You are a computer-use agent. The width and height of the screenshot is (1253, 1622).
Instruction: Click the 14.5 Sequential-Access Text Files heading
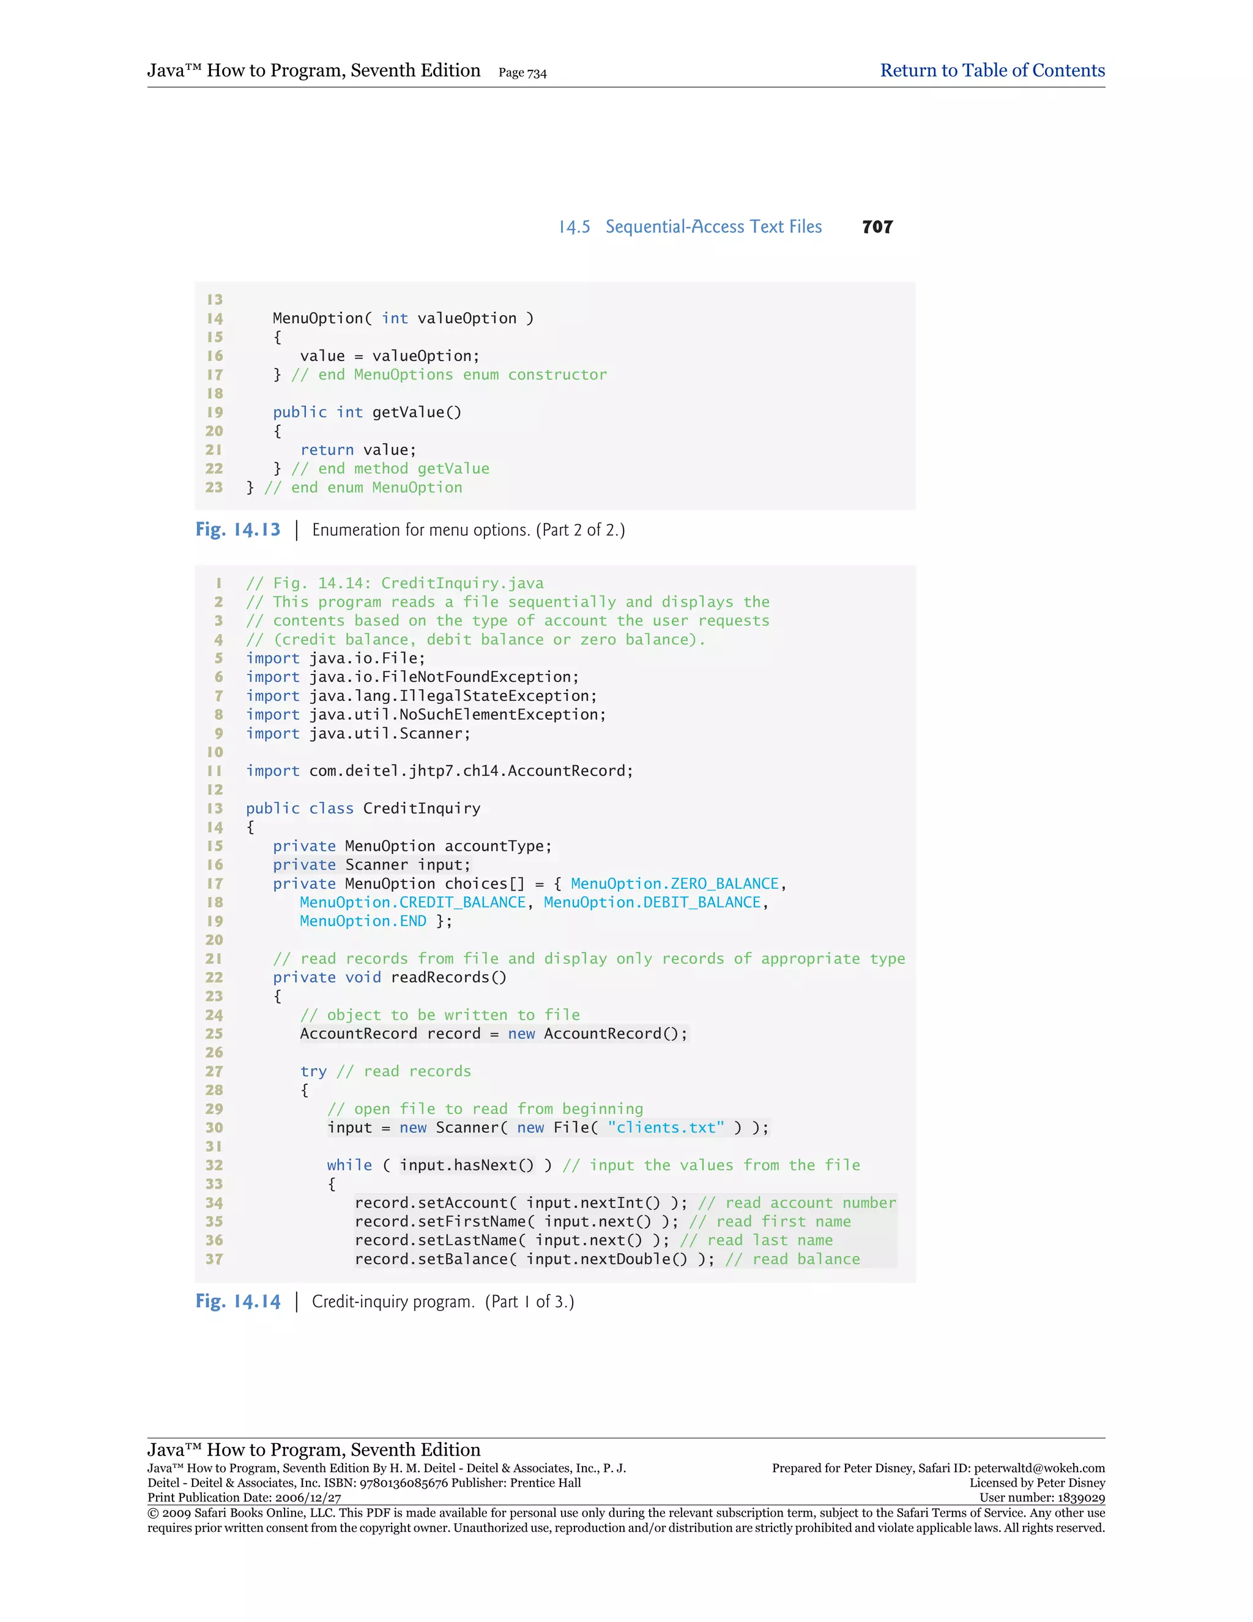[x=690, y=226]
